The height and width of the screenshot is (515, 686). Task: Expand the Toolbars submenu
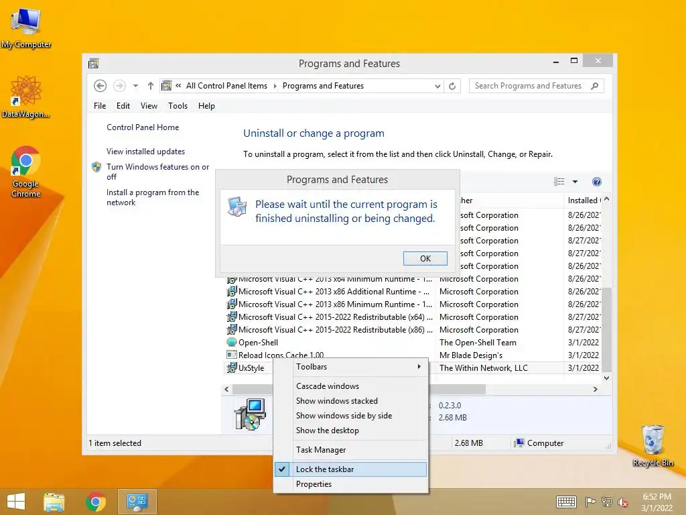(350, 367)
